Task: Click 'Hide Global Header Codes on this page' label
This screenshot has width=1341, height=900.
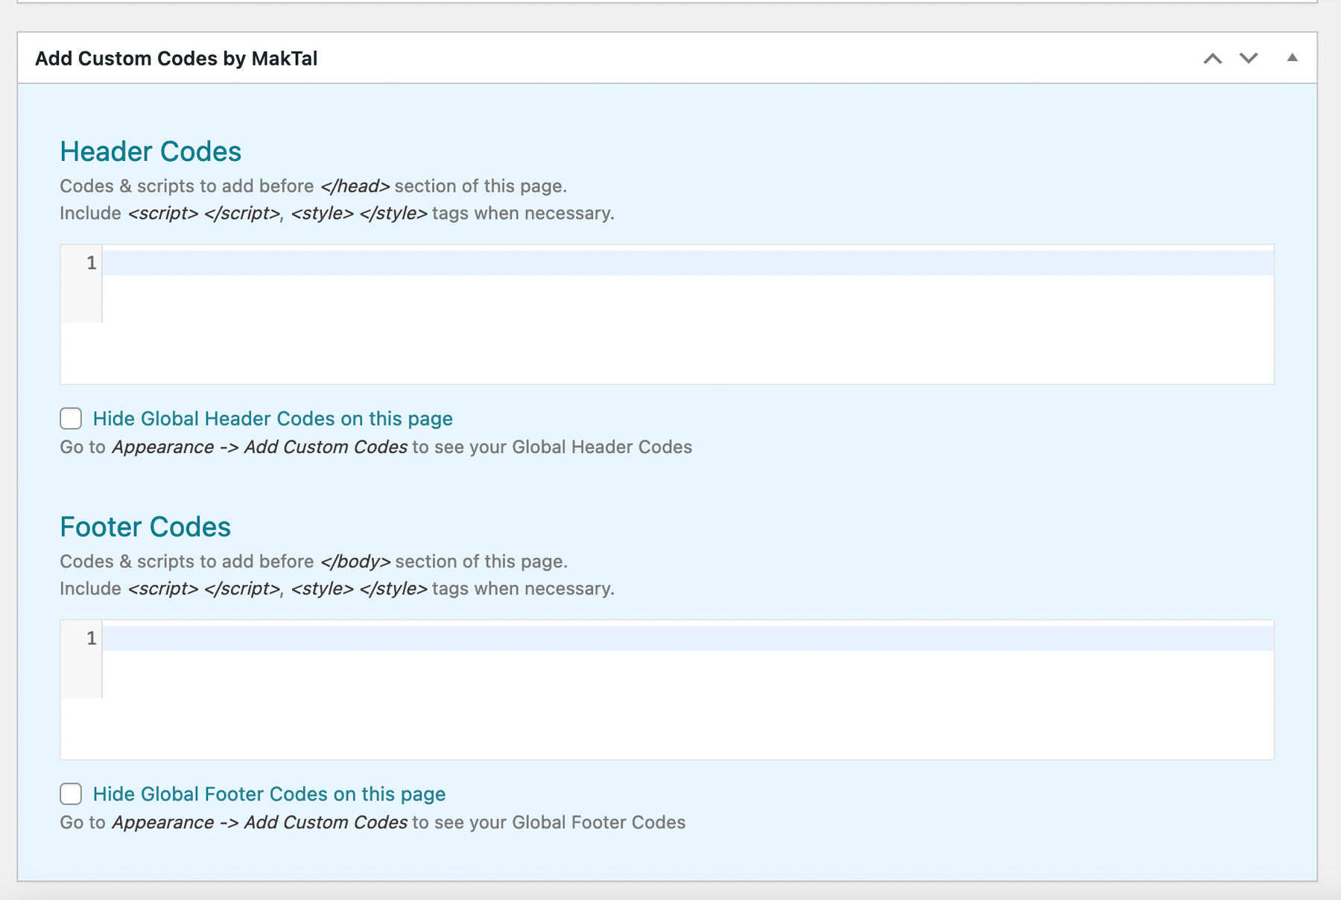Action: click(273, 419)
